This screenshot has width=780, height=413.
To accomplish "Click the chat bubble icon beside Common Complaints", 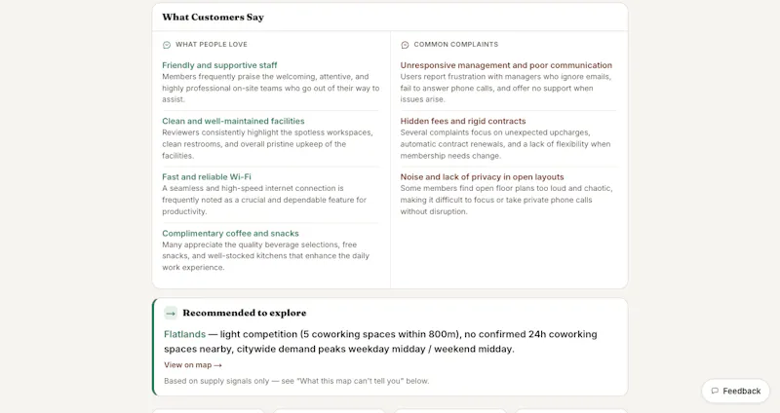I will tap(405, 45).
